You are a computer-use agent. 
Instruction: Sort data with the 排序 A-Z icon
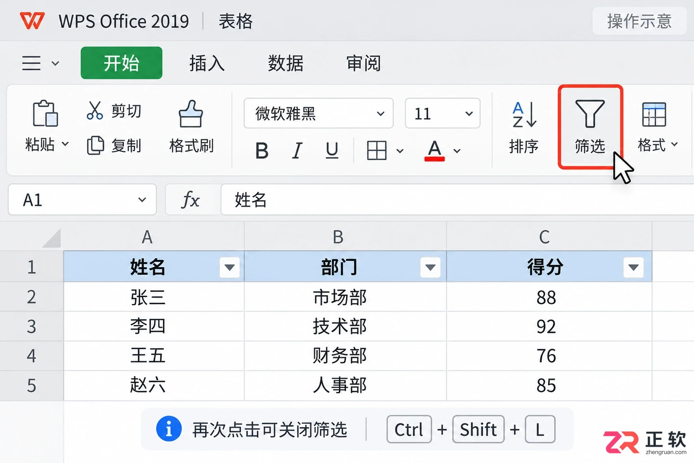(524, 115)
